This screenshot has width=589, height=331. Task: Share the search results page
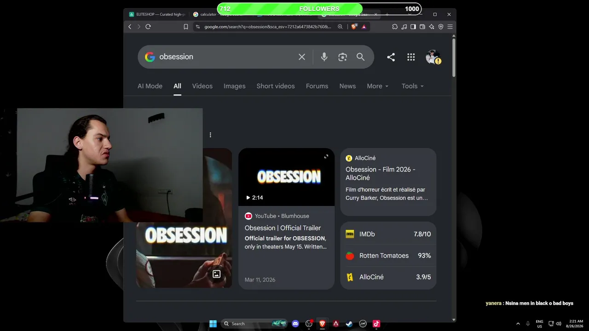click(x=391, y=57)
